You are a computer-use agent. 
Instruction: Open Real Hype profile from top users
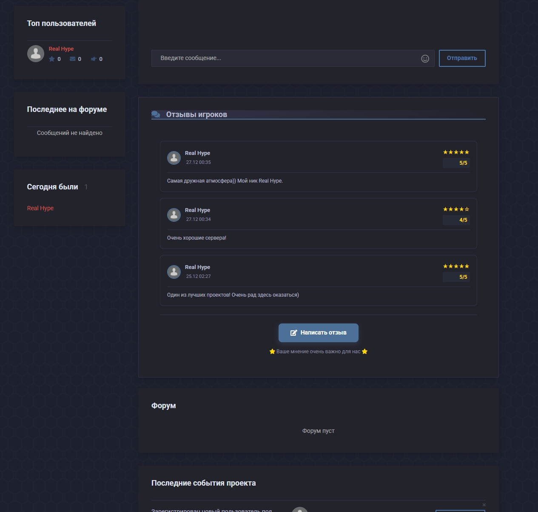pyautogui.click(x=61, y=49)
